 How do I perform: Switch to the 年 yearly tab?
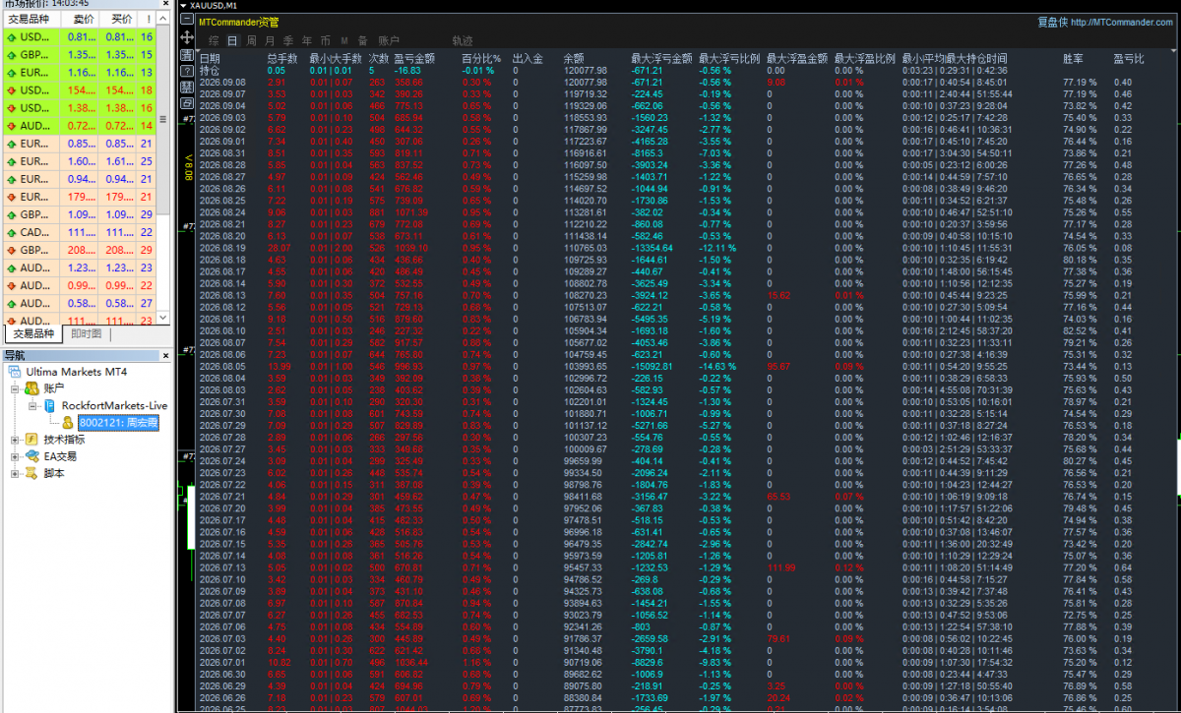pos(307,40)
